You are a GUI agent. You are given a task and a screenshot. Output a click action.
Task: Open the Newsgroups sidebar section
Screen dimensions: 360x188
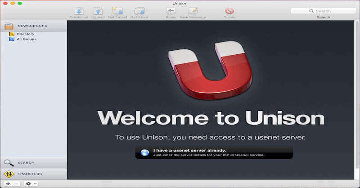33,26
